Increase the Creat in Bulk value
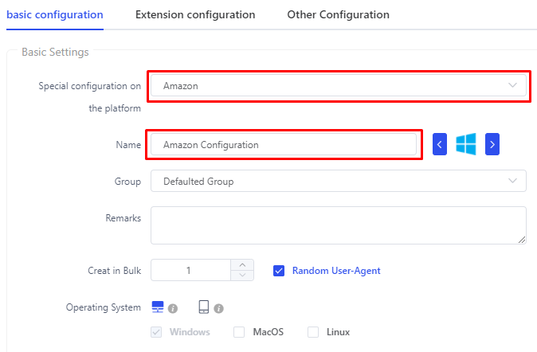 [x=242, y=265]
